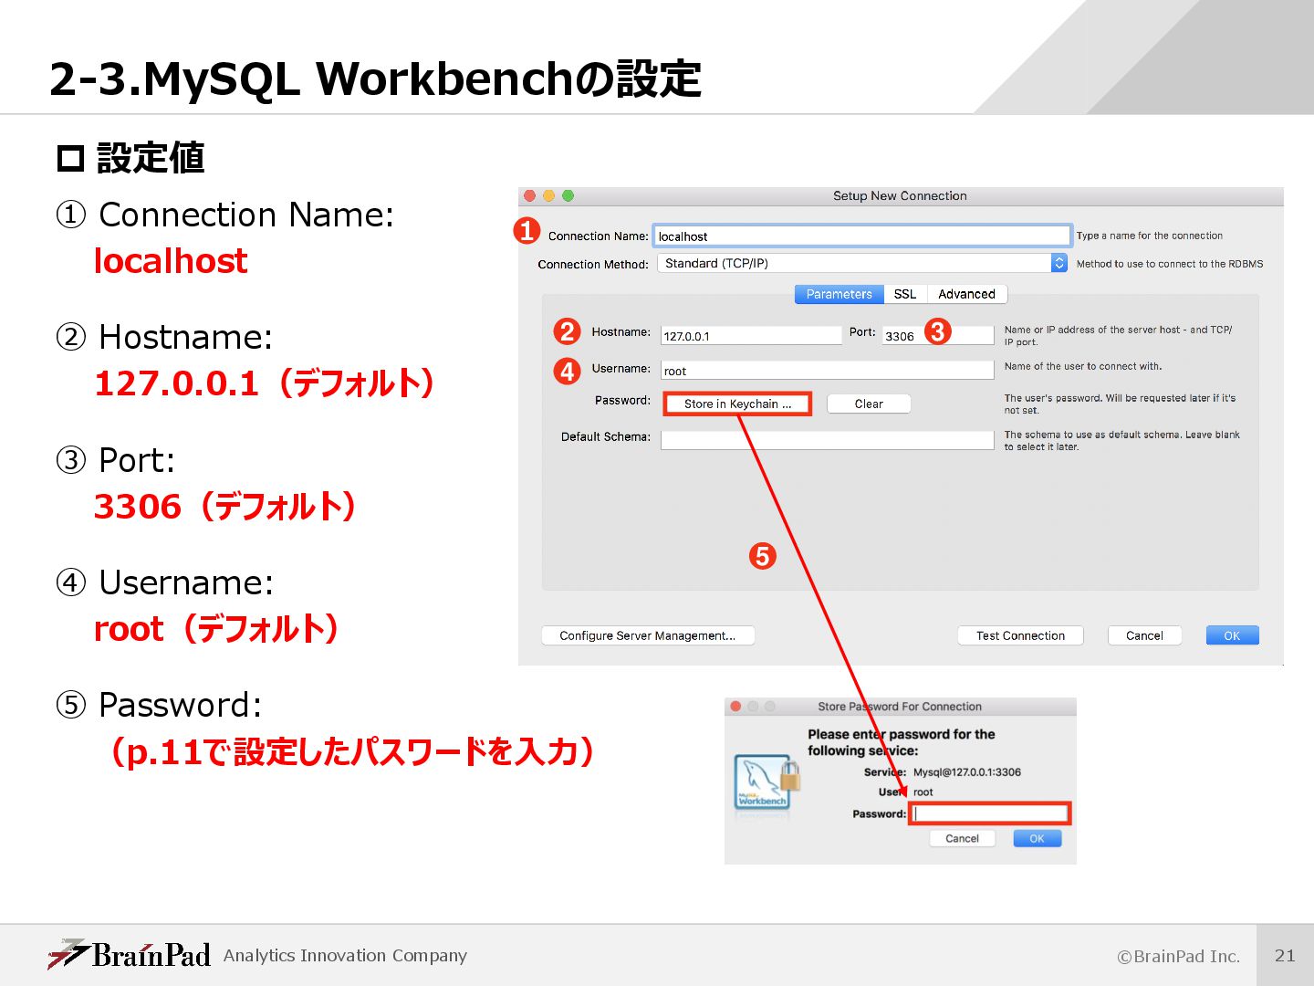Image resolution: width=1314 pixels, height=986 pixels.
Task: Click the Default Schema input field
Action: click(827, 439)
